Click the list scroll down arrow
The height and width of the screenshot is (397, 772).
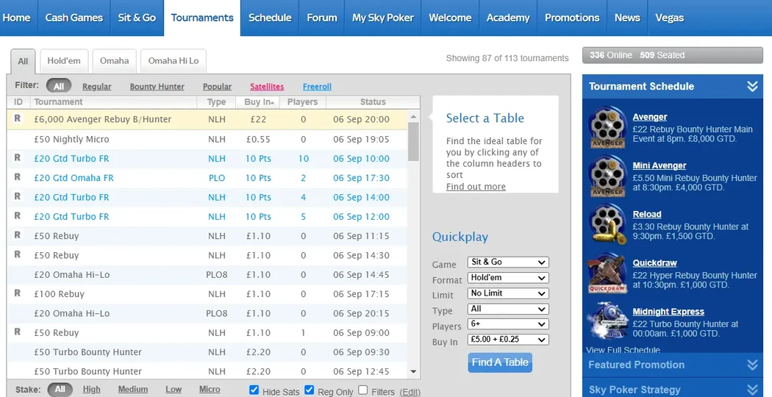pos(413,372)
